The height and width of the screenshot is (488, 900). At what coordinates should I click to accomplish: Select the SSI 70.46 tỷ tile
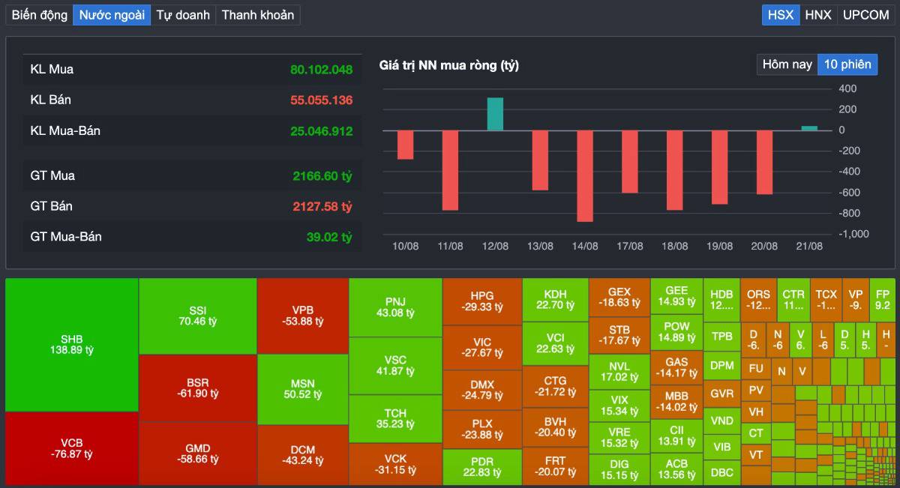[198, 316]
